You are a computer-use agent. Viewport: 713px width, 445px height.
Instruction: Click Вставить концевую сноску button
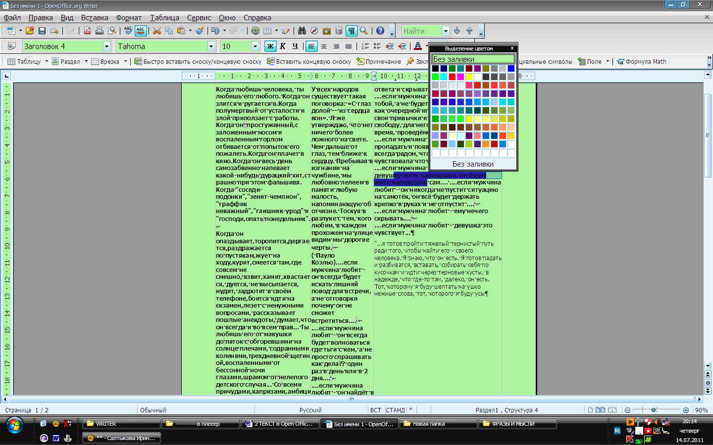coord(309,61)
